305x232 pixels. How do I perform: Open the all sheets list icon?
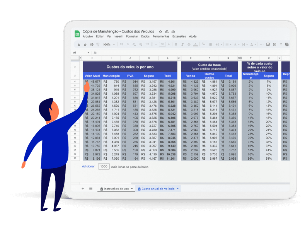(91, 189)
